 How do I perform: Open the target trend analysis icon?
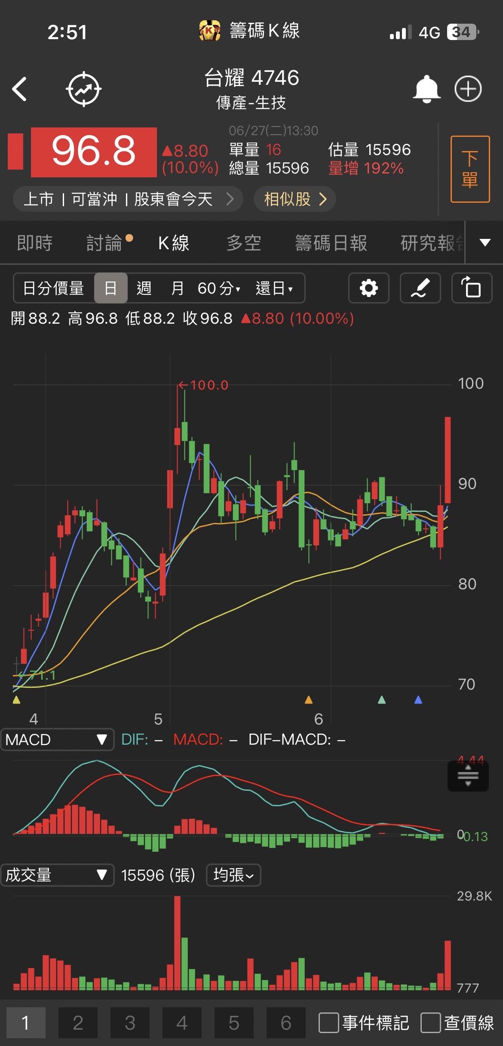tap(83, 89)
